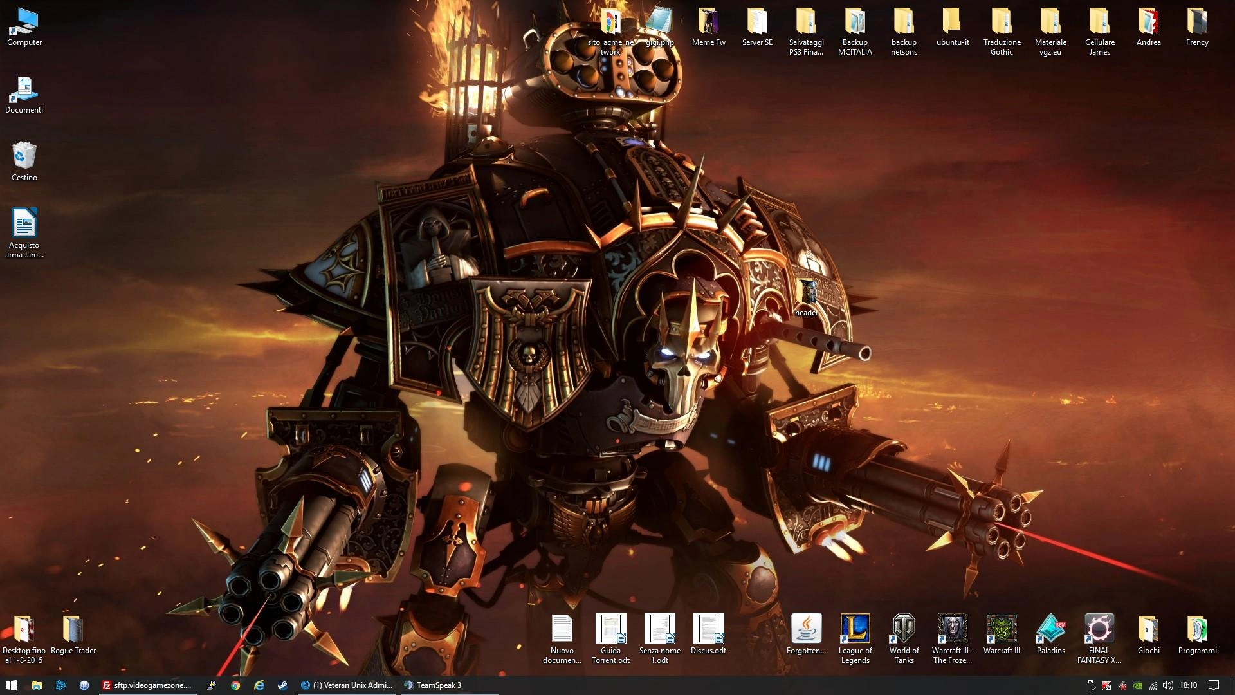Open the clock showing 18:10

[x=1189, y=685]
